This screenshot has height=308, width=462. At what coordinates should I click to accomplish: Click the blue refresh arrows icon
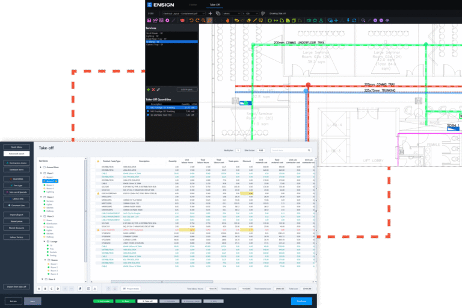354,20
